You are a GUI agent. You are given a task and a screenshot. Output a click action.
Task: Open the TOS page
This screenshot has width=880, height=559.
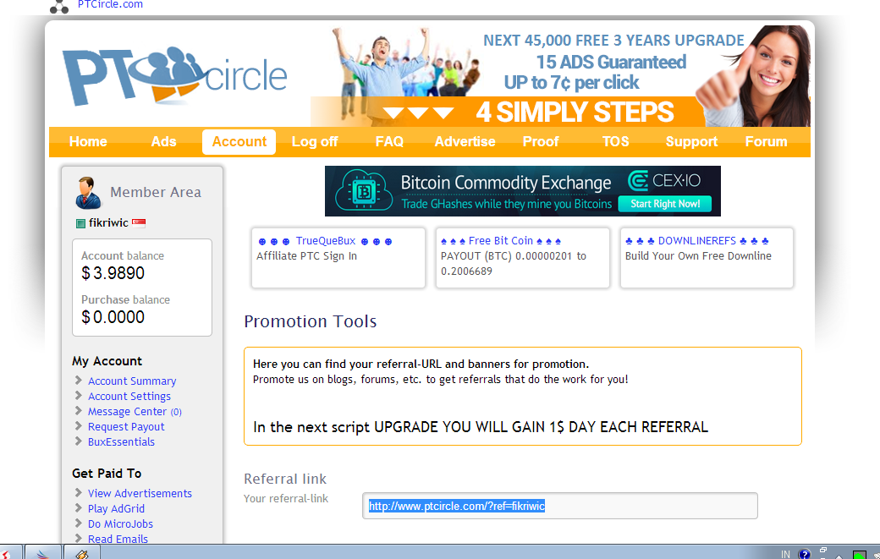click(616, 142)
